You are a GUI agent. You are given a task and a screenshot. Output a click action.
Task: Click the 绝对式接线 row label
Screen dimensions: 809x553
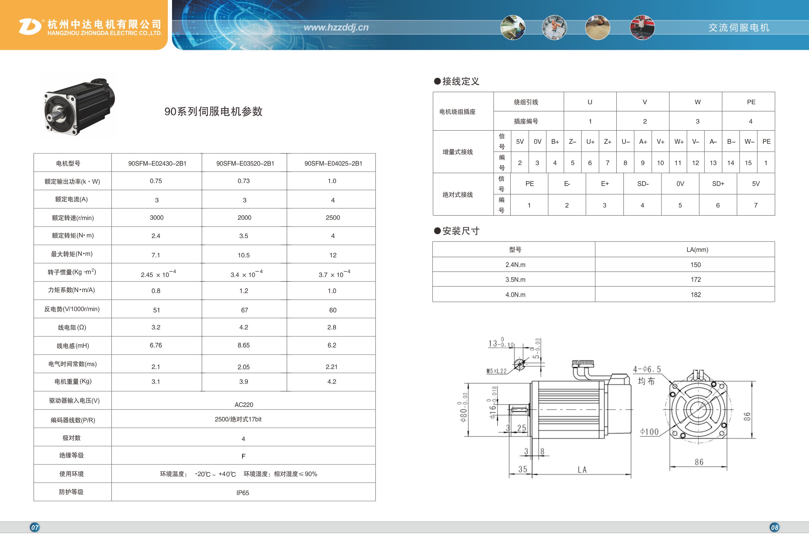point(458,194)
